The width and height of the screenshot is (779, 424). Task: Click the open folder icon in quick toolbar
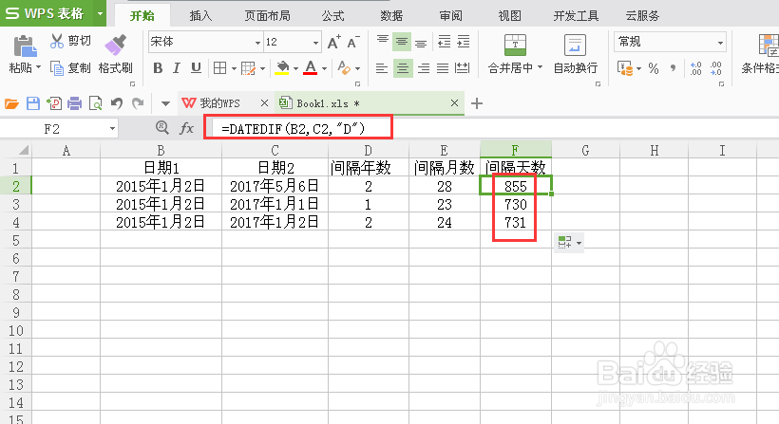pyautogui.click(x=11, y=103)
